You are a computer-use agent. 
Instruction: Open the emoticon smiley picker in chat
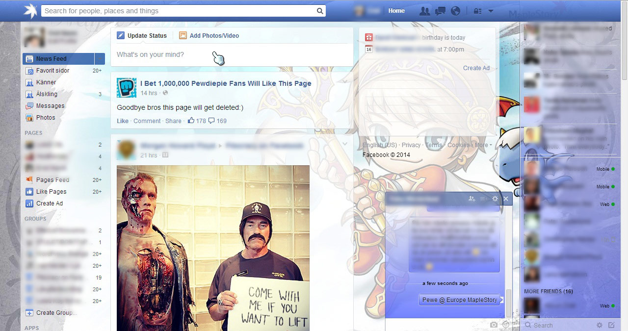pos(506,325)
